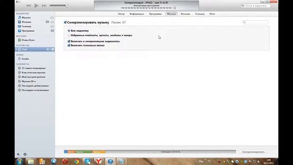
Task: Open the Фото tab
Action: (x=212, y=14)
